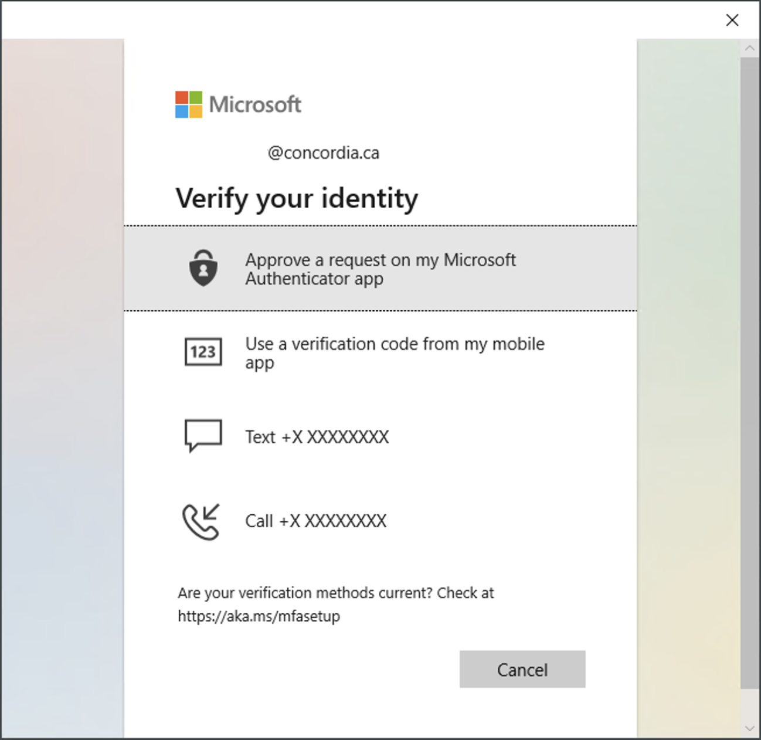Choose Approve a request on Authenticator app
761x740 pixels.
click(380, 269)
